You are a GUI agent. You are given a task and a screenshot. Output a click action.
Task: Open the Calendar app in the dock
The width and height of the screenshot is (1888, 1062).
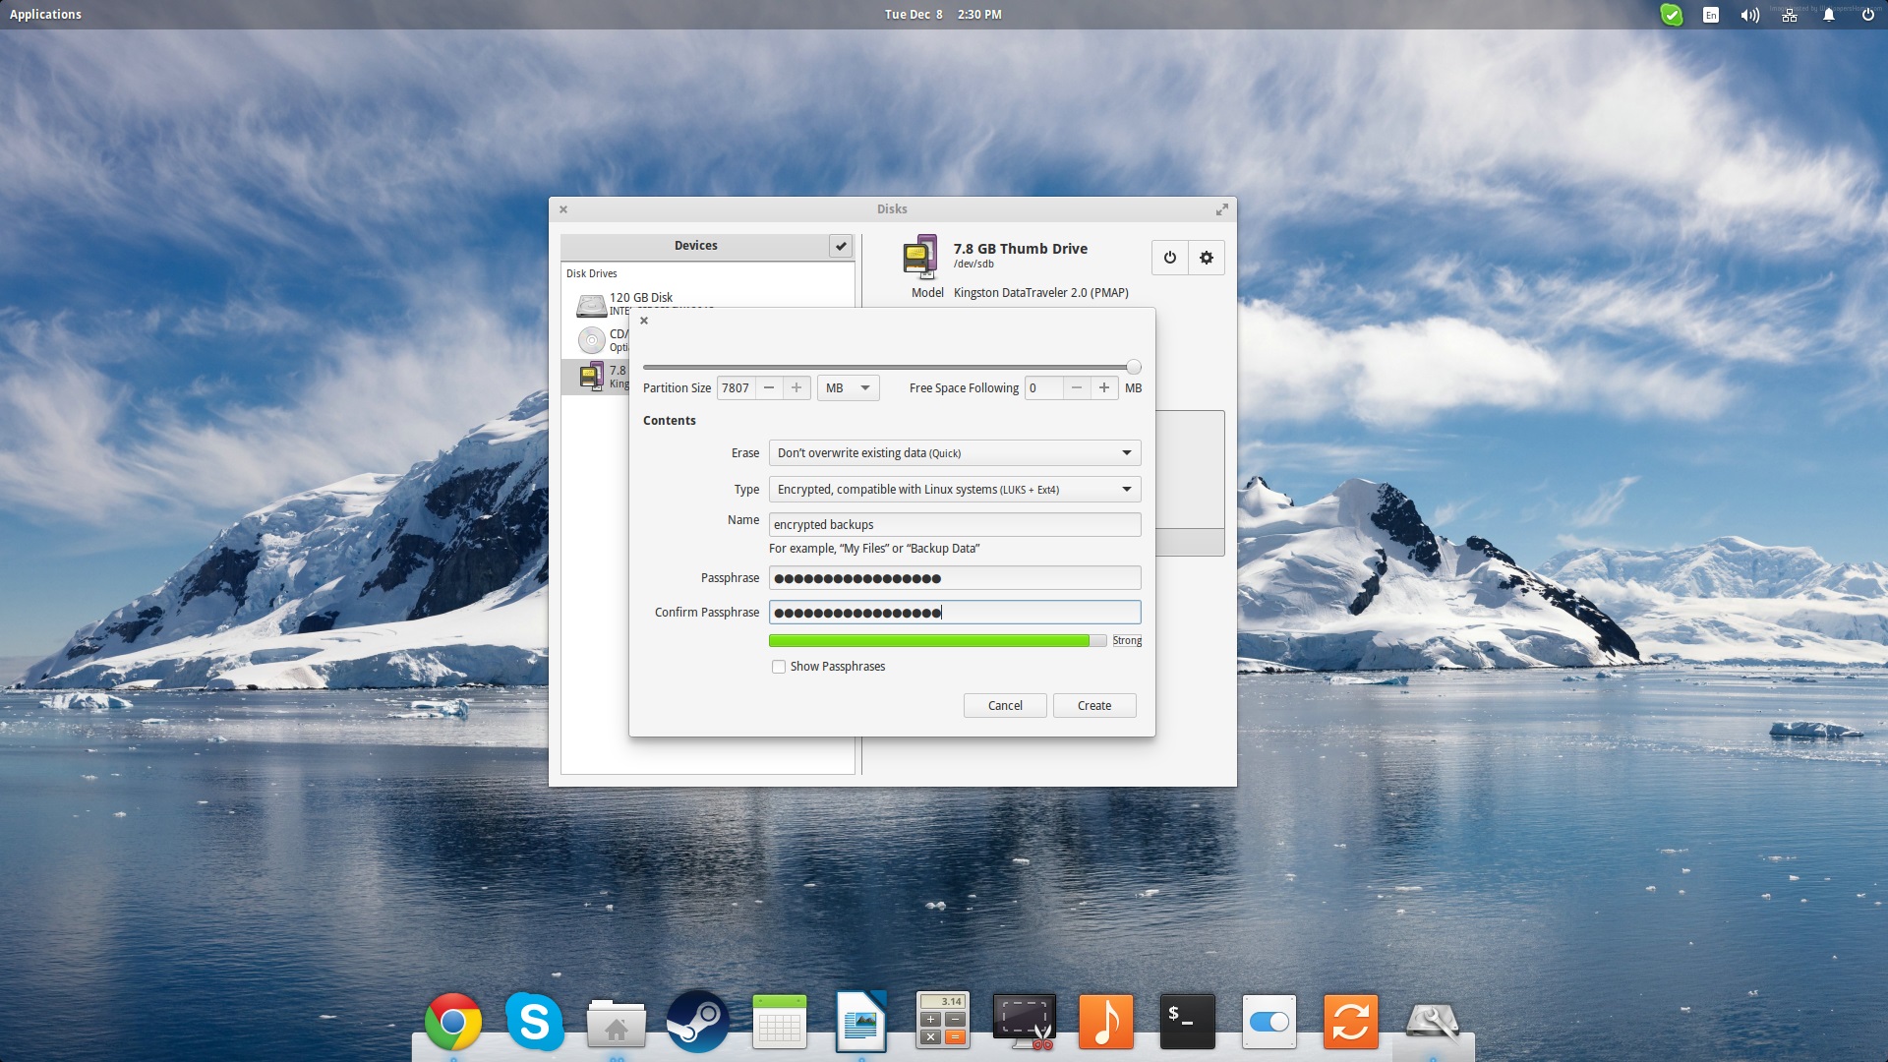(x=780, y=1022)
